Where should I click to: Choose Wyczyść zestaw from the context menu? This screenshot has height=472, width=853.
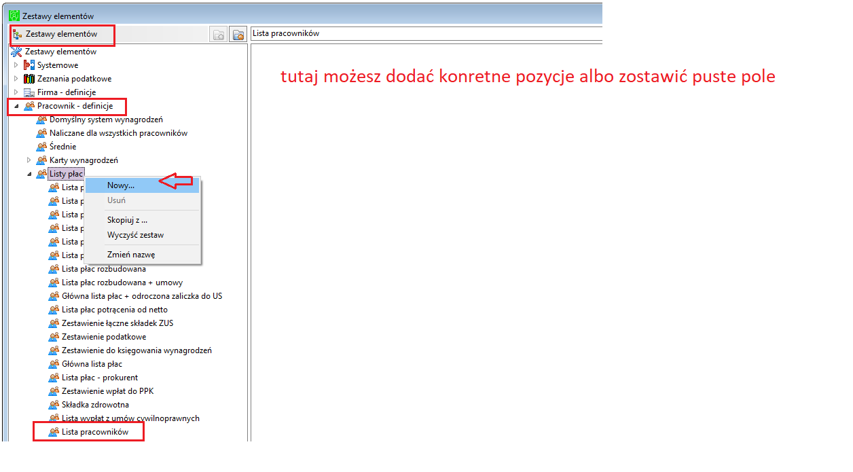[143, 236]
